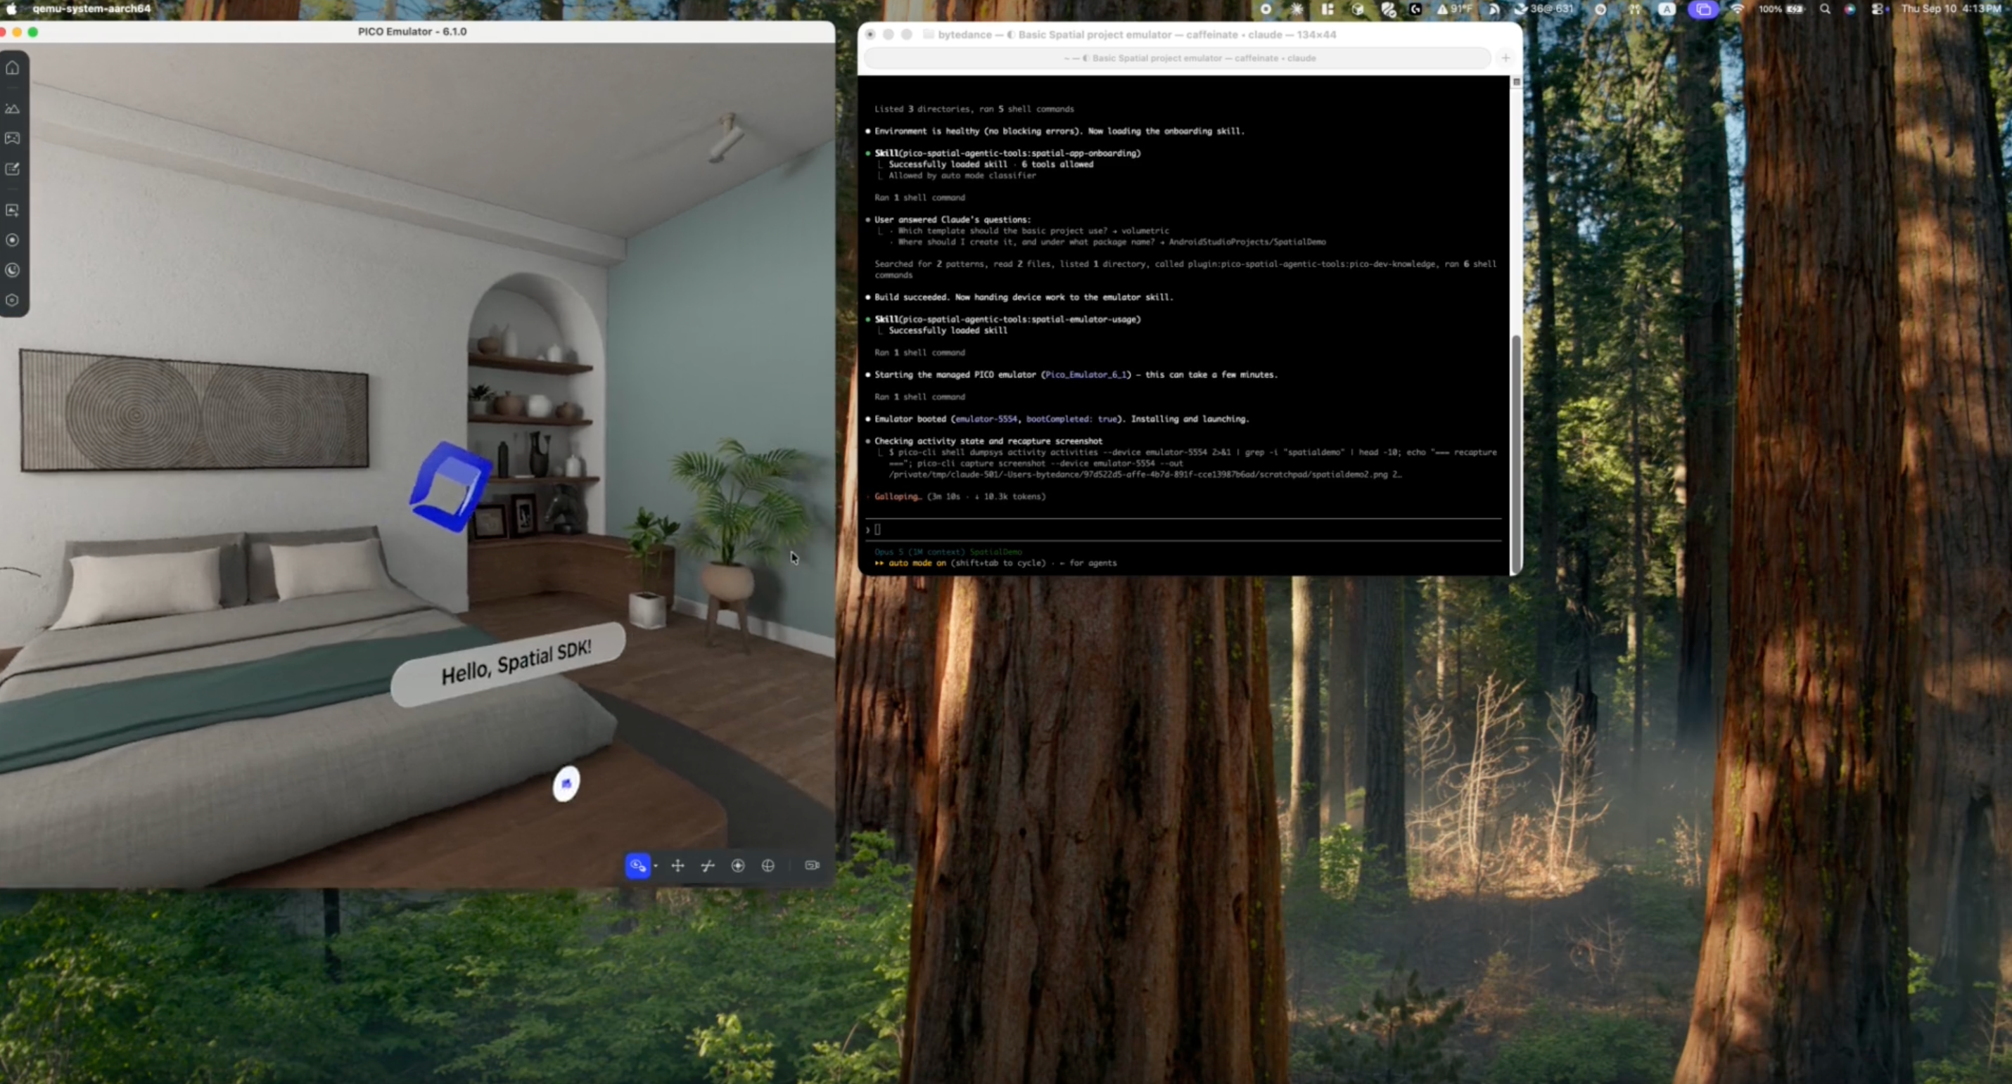Add a new terminal tab with plus
This screenshot has height=1084, width=2012.
pyautogui.click(x=1506, y=58)
